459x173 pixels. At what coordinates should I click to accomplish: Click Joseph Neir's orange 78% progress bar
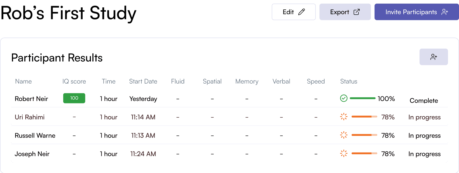364,153
